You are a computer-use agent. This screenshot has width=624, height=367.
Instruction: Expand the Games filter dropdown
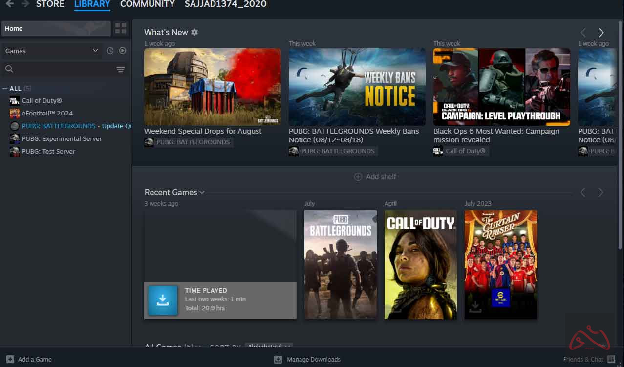point(95,51)
